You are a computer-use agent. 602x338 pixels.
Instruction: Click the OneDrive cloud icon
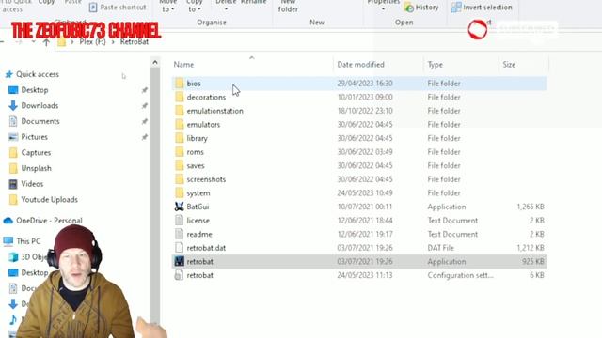(x=8, y=221)
